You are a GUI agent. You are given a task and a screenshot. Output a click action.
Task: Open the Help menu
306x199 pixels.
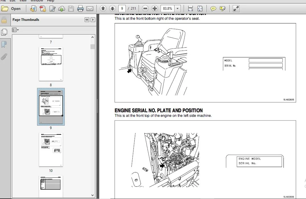point(50,1)
